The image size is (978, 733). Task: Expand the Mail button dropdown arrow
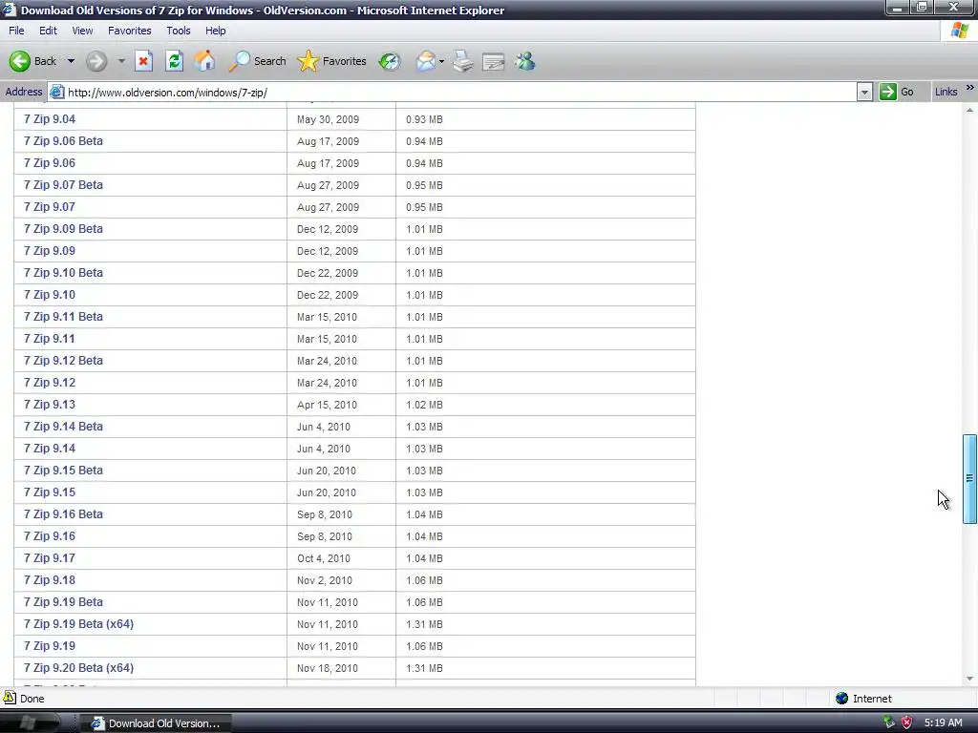point(441,61)
